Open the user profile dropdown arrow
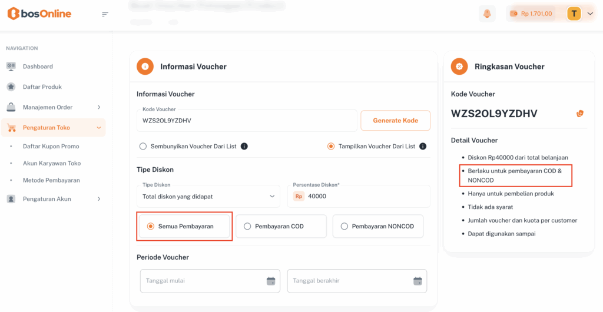This screenshot has width=603, height=312. [x=591, y=14]
